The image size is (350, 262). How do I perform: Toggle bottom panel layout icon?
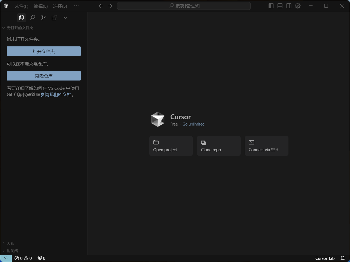280,6
